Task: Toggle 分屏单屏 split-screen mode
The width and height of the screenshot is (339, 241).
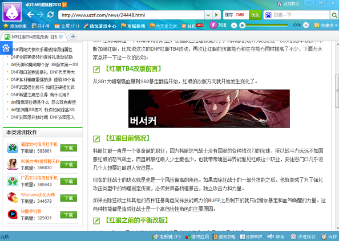Action: click(x=251, y=236)
